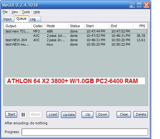160x139 pixels.
Task: Delete the selected job
Action: (x=141, y=115)
